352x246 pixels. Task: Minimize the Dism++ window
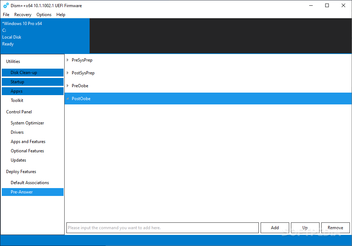[x=311, y=5]
